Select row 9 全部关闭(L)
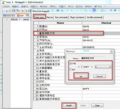This screenshot has height=109, width=120. point(49,54)
